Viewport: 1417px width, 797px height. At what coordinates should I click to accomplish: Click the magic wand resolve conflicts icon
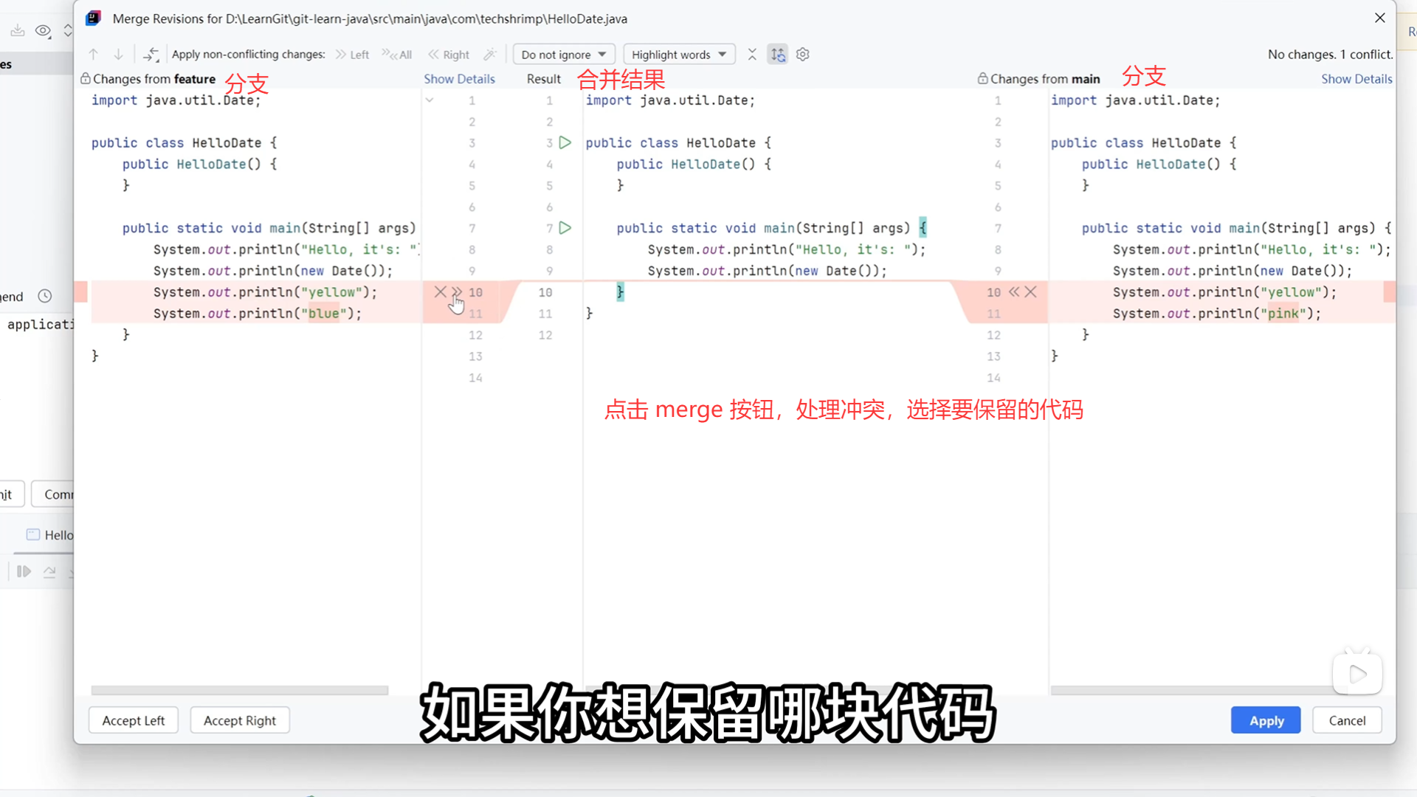489,54
